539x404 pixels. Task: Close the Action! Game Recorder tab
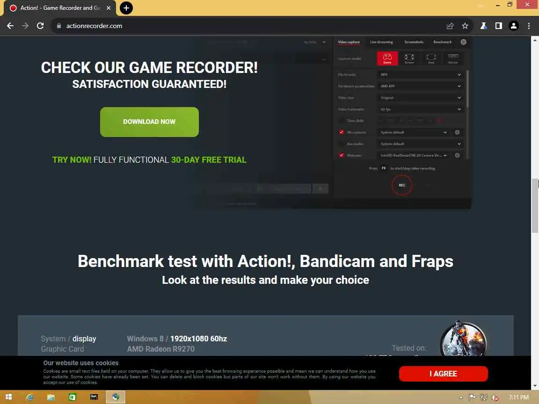point(108,8)
